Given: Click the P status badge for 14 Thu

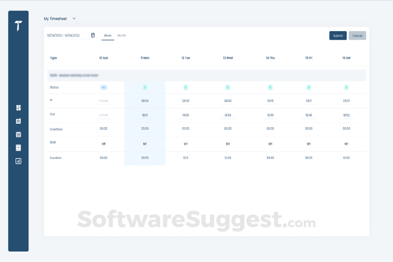Looking at the screenshot, I should click(270, 87).
